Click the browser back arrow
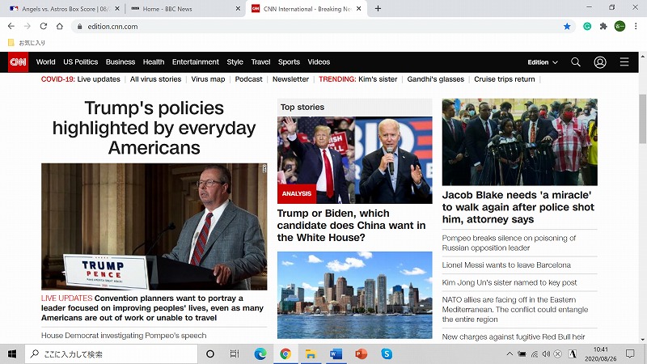This screenshot has height=364, width=647. pos(11,26)
